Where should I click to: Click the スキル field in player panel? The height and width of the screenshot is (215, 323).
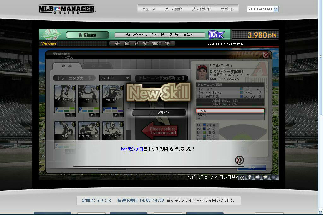[230, 111]
